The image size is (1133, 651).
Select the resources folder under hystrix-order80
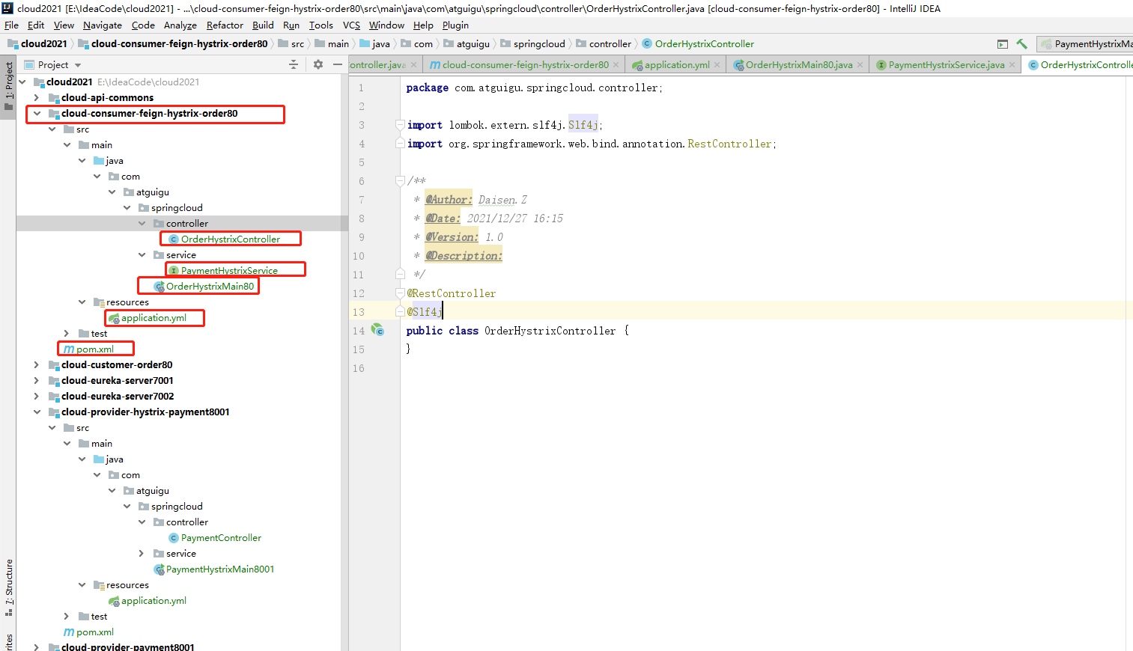pos(127,302)
